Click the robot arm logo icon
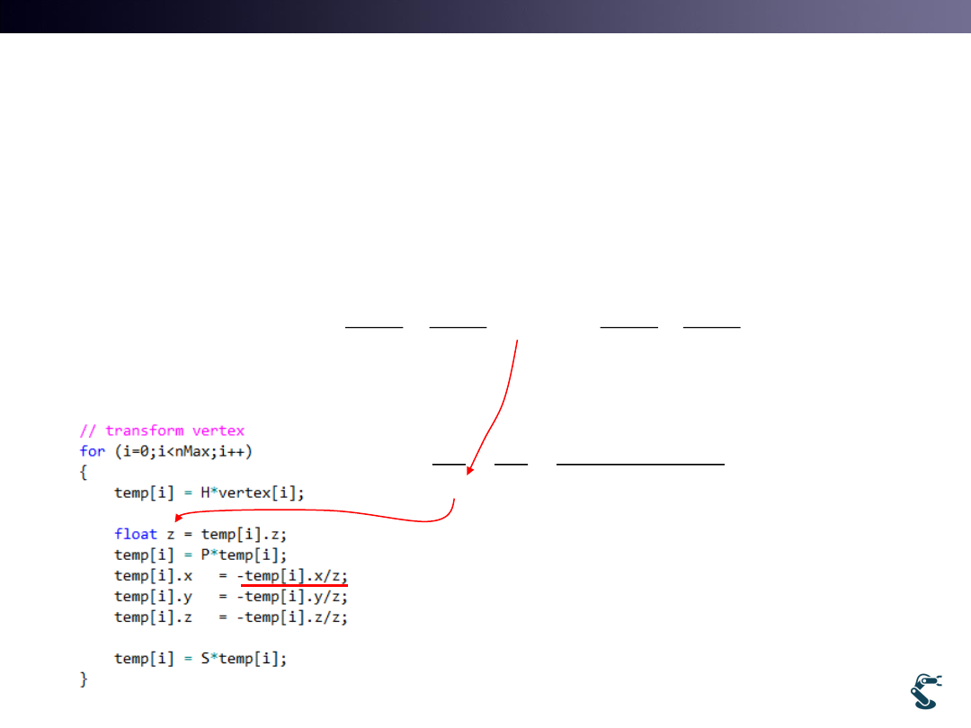This screenshot has width=971, height=728. (927, 690)
